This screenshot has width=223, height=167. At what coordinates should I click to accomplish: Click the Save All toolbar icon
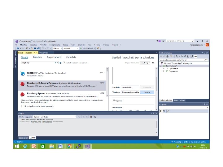(38, 48)
